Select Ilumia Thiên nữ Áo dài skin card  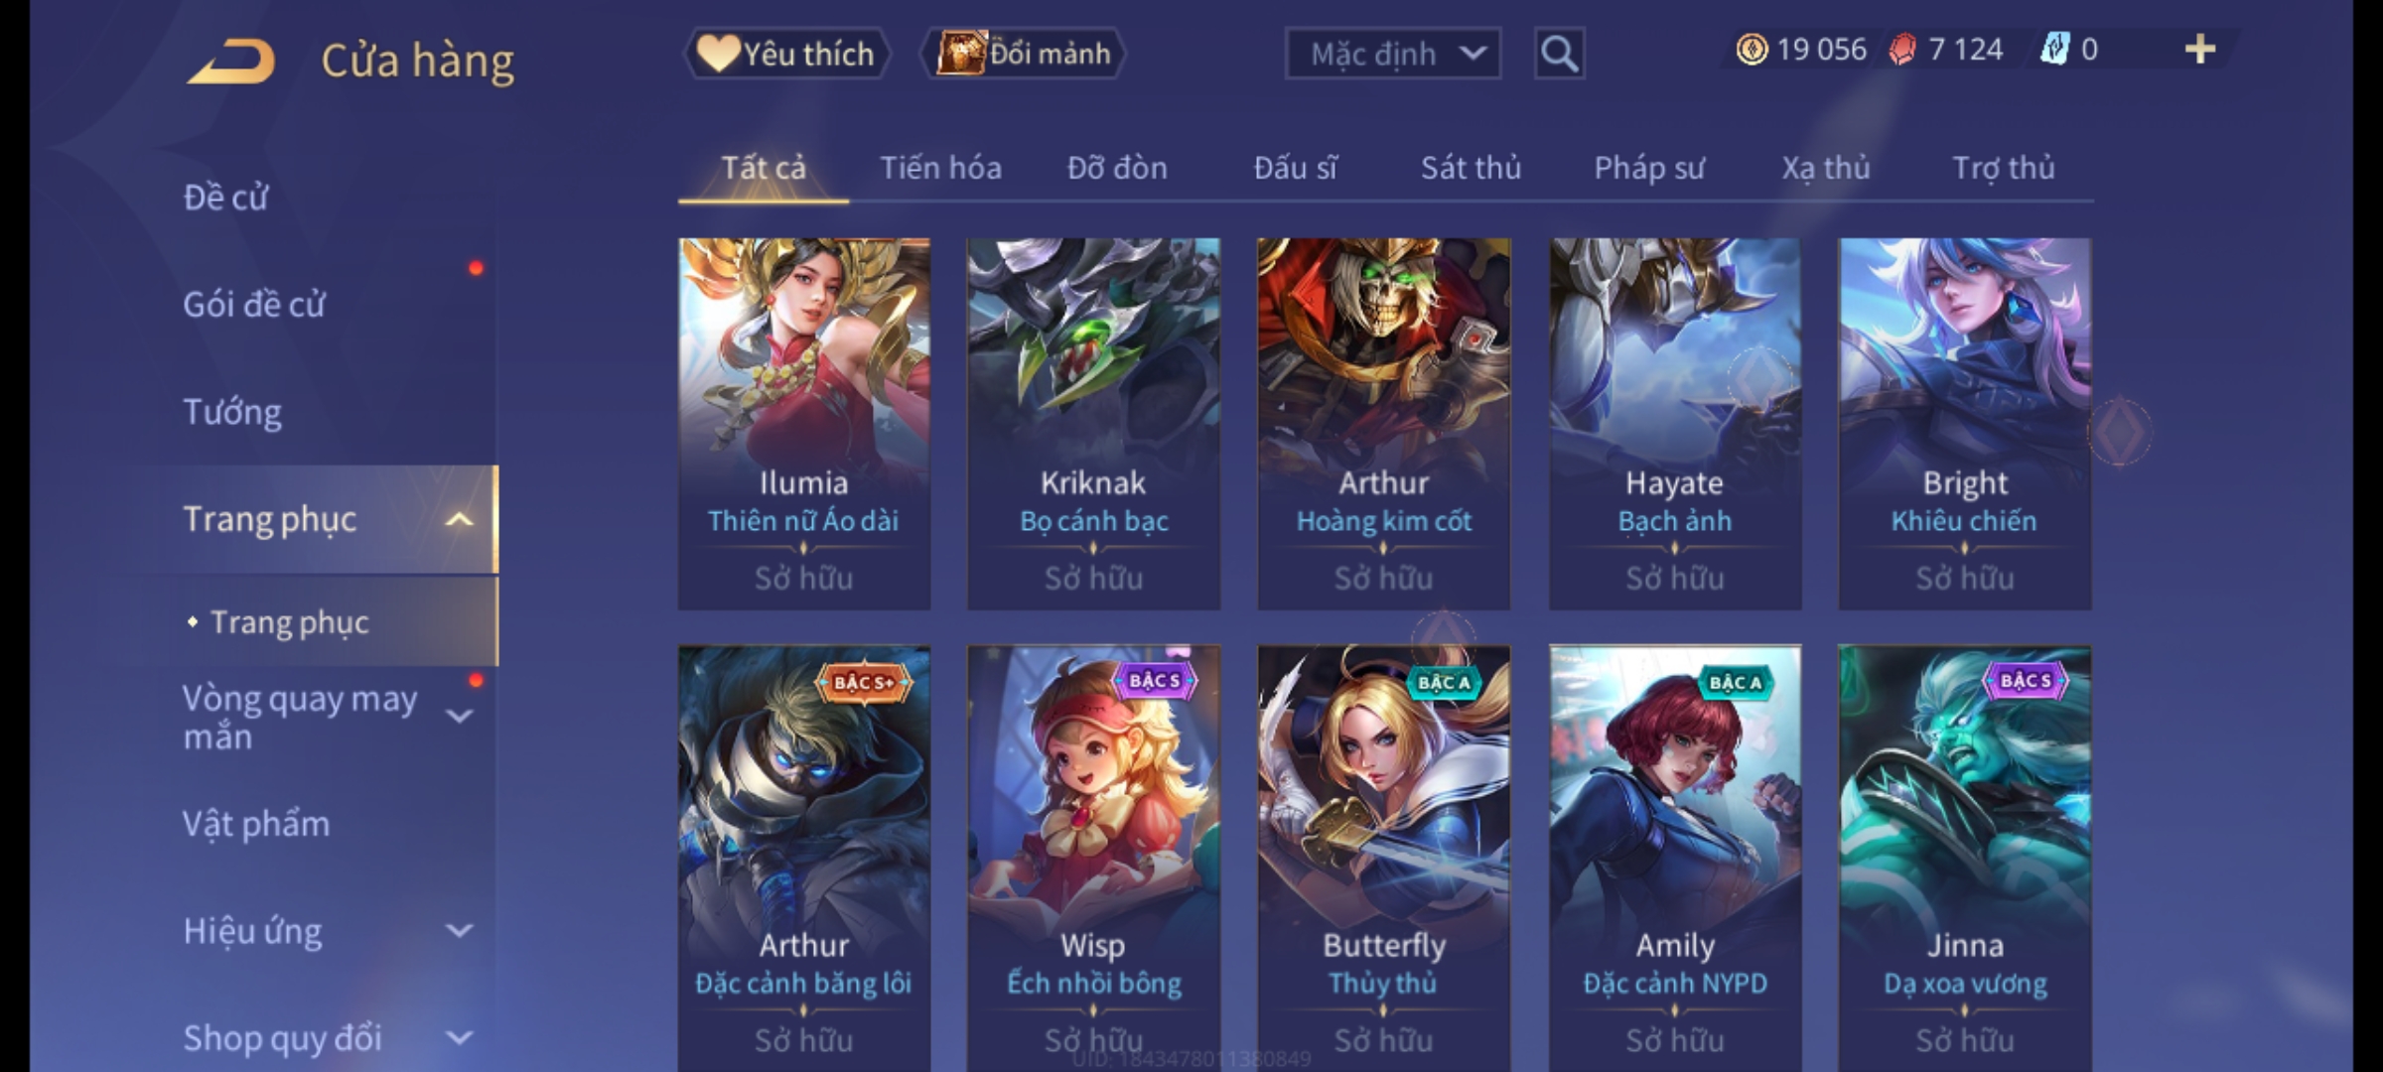coord(804,424)
